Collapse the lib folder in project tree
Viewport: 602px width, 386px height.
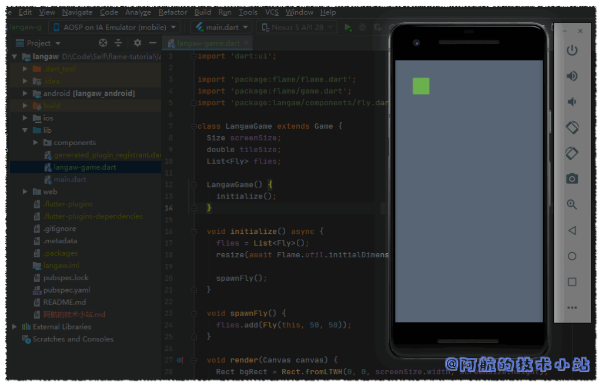pyautogui.click(x=25, y=130)
